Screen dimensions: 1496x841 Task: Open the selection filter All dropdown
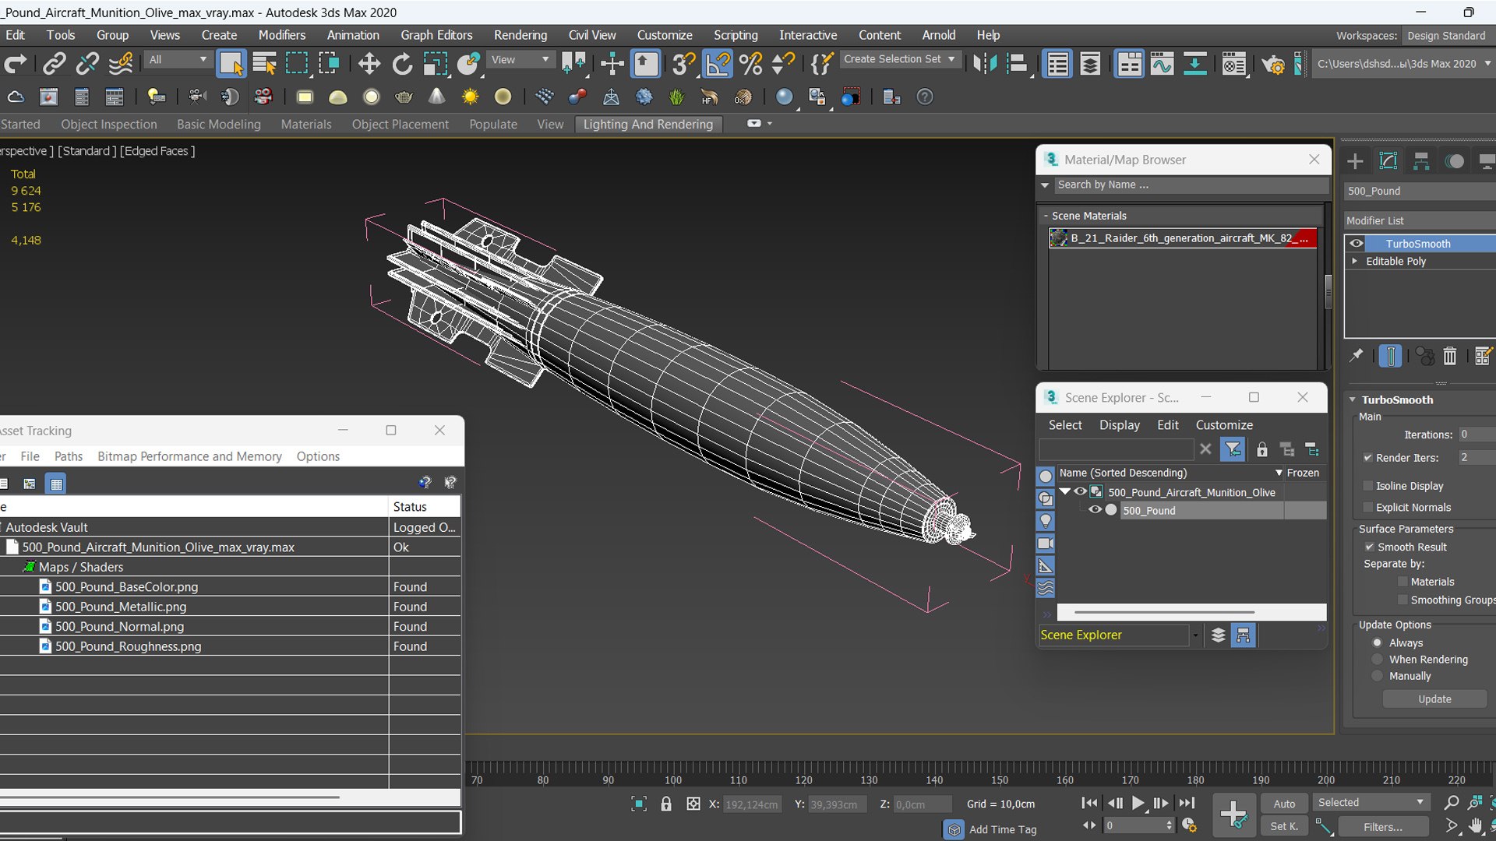(178, 60)
